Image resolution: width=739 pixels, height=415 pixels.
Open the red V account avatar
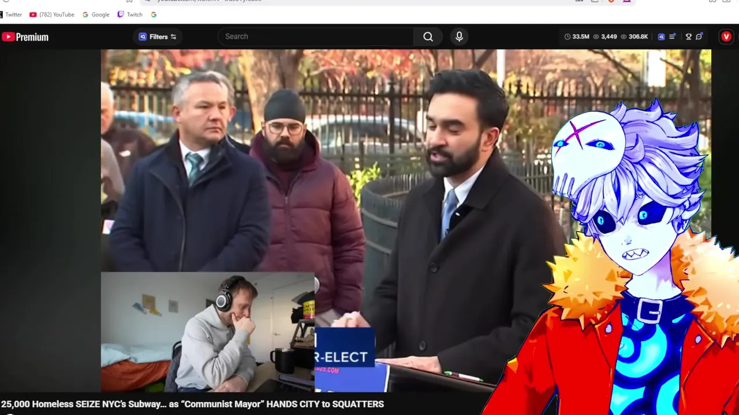pyautogui.click(x=726, y=36)
